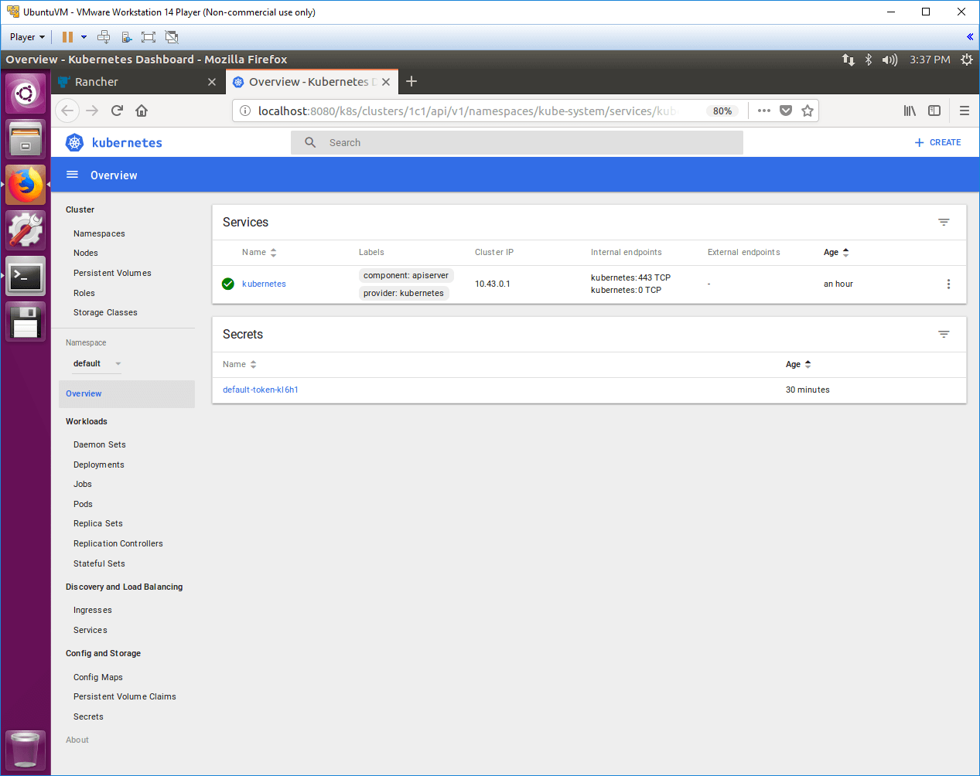Open the Secrets card filter icon
Viewport: 980px width, 776px height.
[x=944, y=334]
